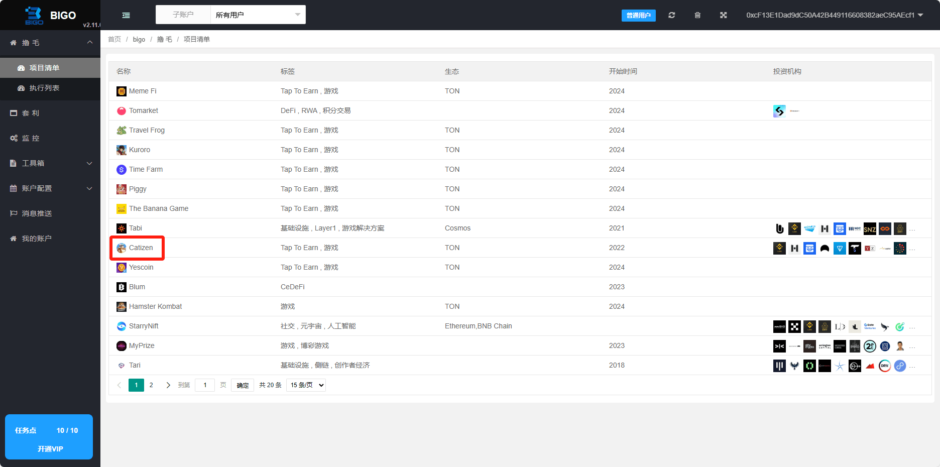Click first investor logo in Tomarket row
The image size is (940, 467).
pyautogui.click(x=779, y=111)
